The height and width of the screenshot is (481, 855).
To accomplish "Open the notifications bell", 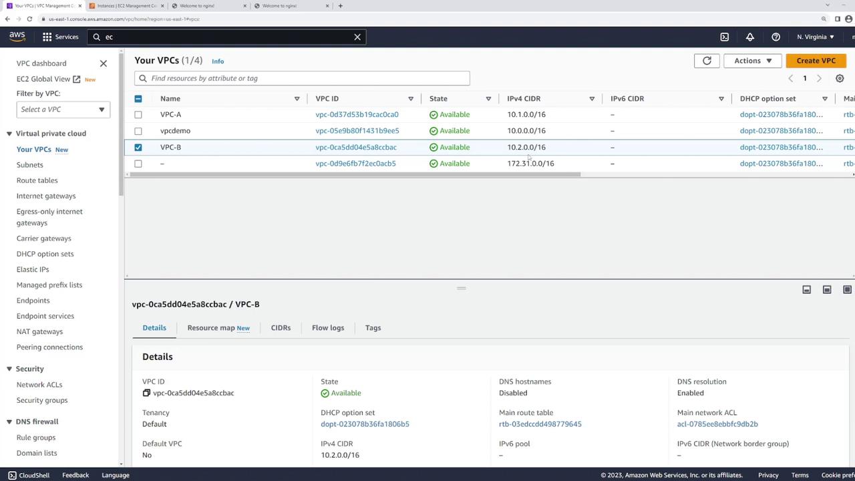I will point(750,37).
